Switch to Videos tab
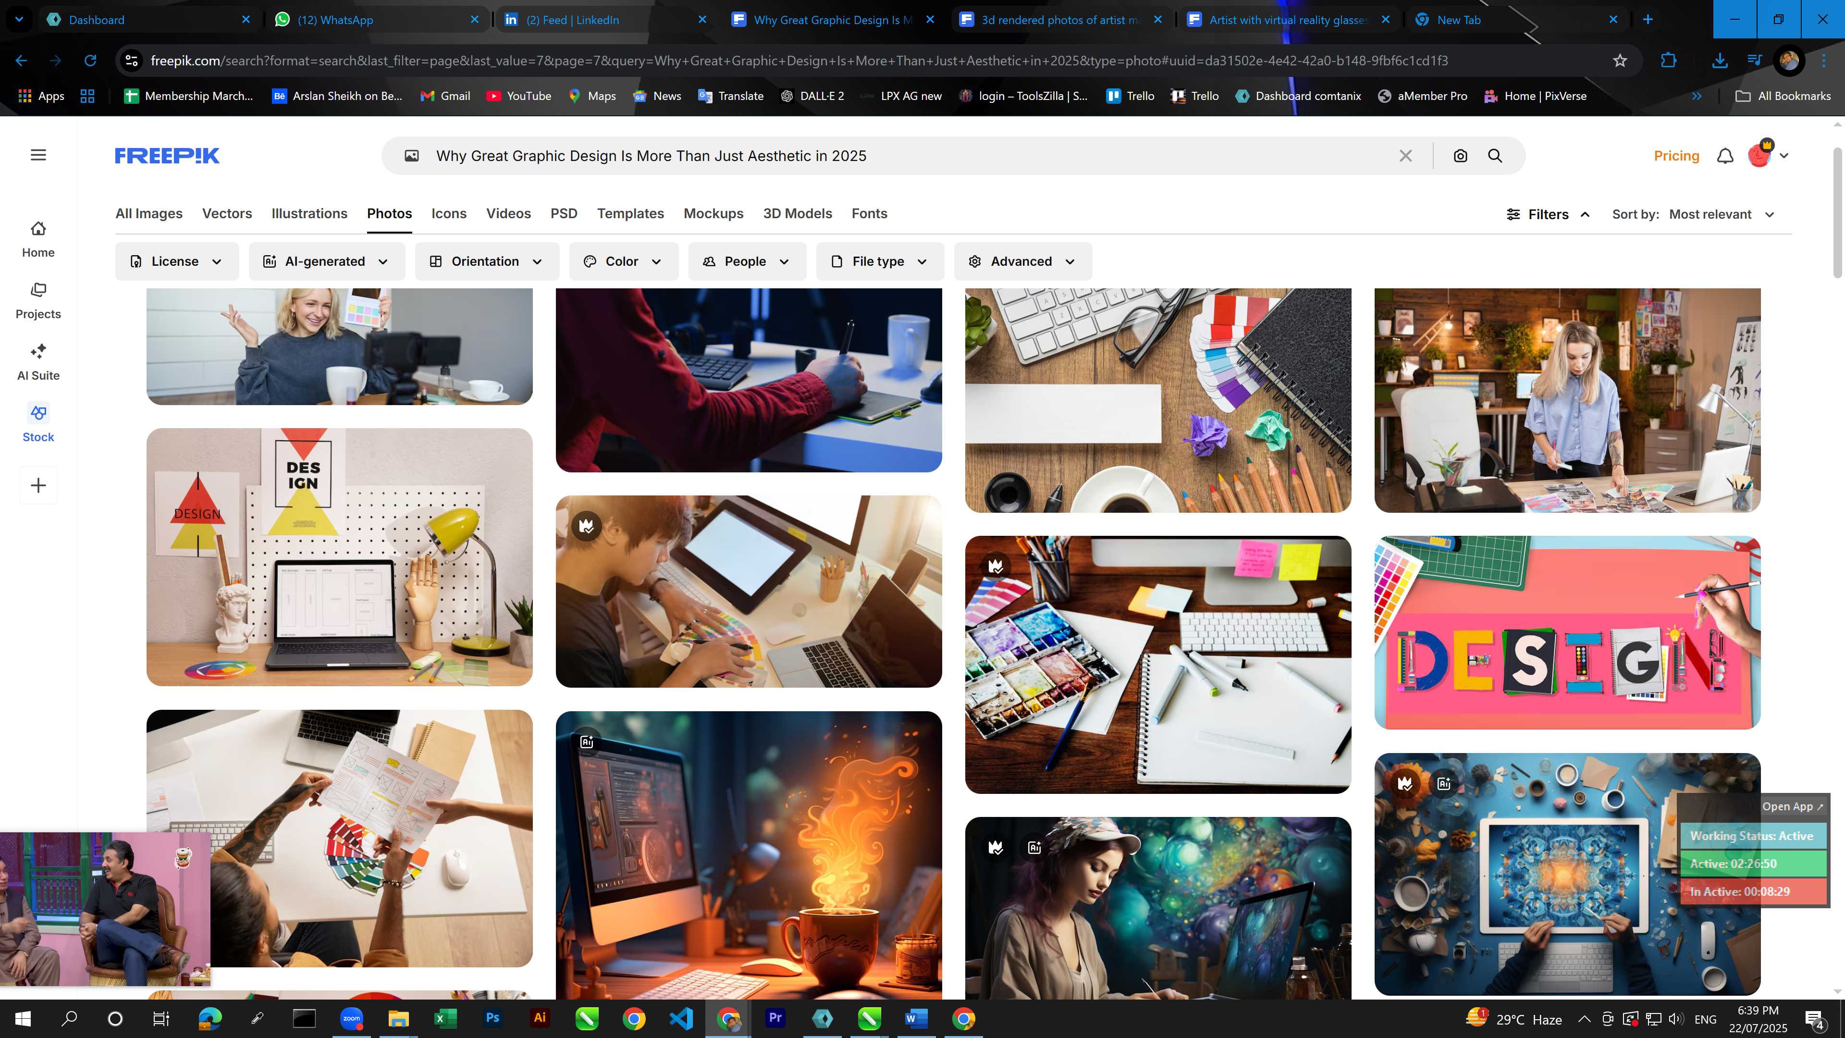This screenshot has height=1038, width=1845. (x=508, y=213)
